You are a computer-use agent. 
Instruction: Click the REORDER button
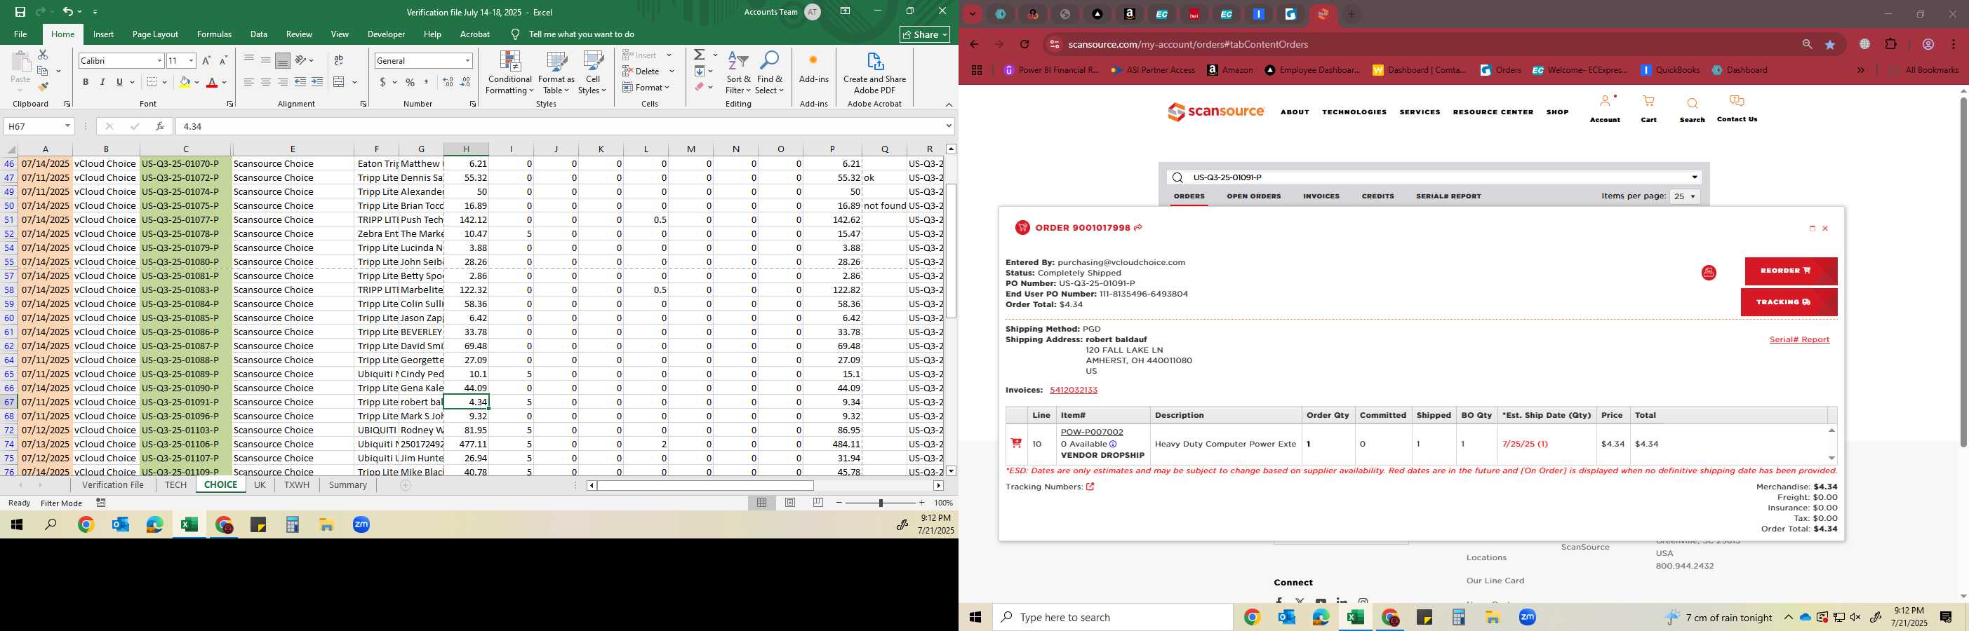click(x=1791, y=271)
